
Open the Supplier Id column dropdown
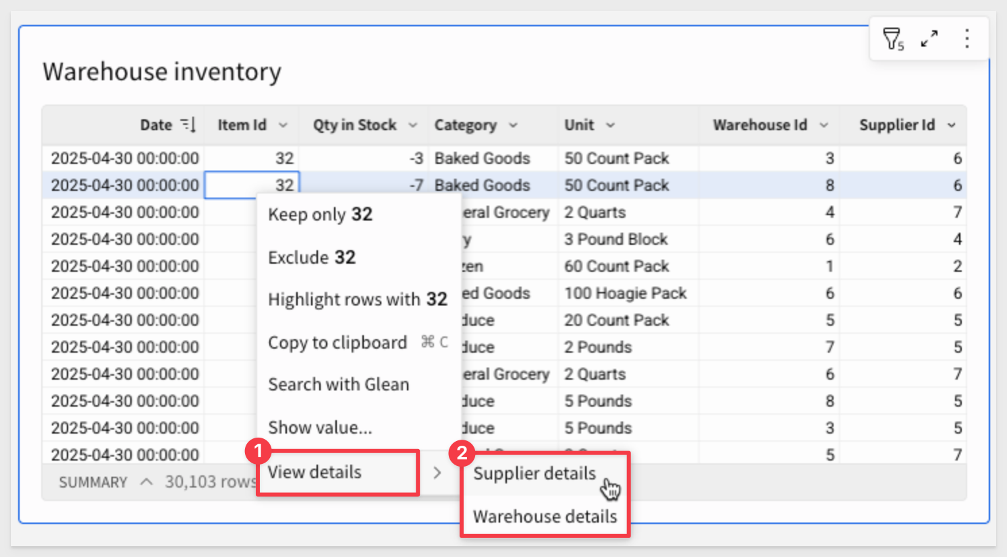(951, 125)
